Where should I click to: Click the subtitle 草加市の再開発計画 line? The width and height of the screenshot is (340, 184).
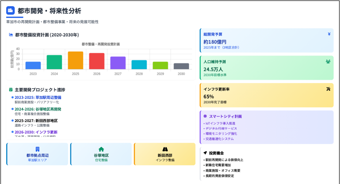(52, 22)
